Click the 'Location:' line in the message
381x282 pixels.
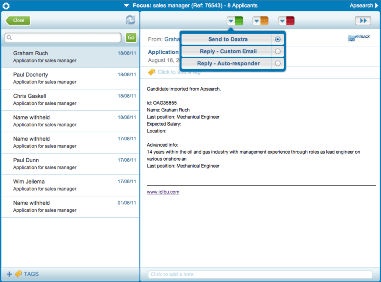(157, 131)
